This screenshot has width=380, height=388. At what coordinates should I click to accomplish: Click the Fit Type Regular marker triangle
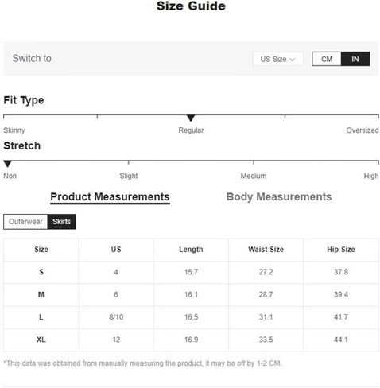point(191,118)
